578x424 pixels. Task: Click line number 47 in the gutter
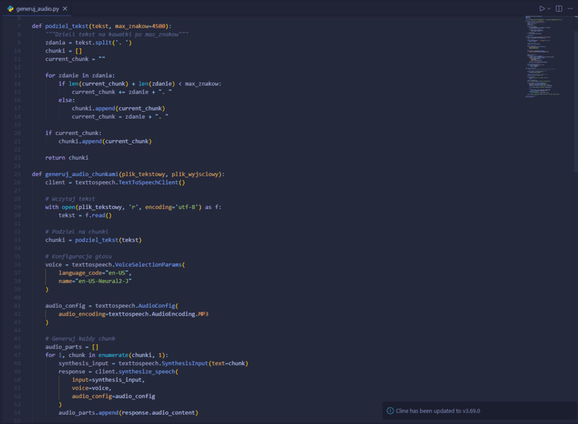point(17,355)
